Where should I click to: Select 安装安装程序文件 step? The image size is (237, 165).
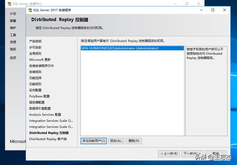pyautogui.click(x=41, y=66)
